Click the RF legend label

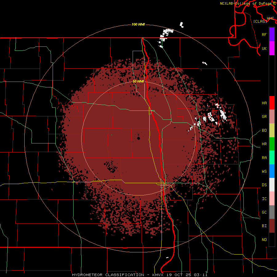click(264, 34)
